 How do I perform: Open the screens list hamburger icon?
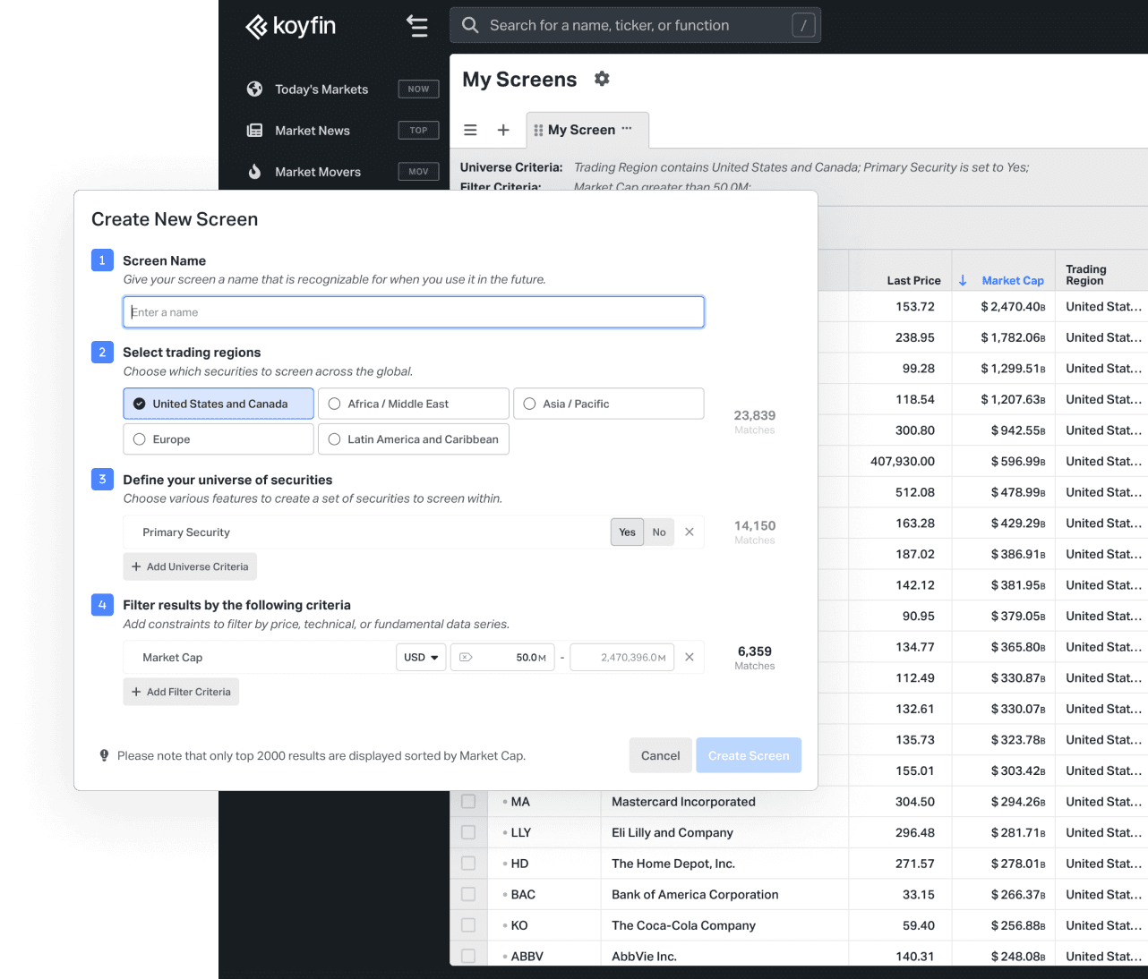[470, 131]
